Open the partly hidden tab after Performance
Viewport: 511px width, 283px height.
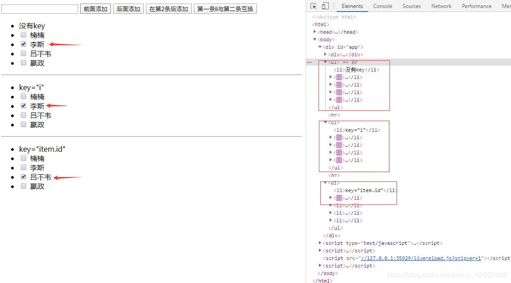(x=506, y=6)
